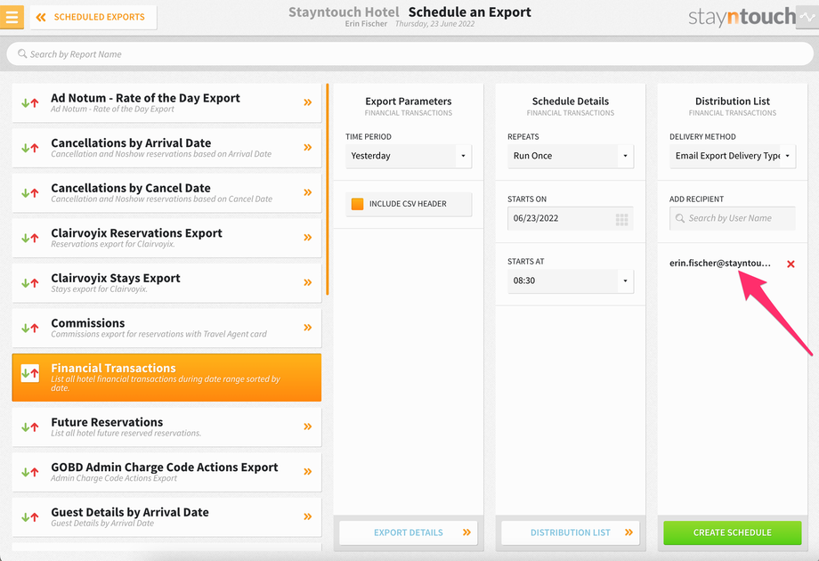Select Cancellations by Arrival Date export
The width and height of the screenshot is (819, 561).
tap(166, 148)
